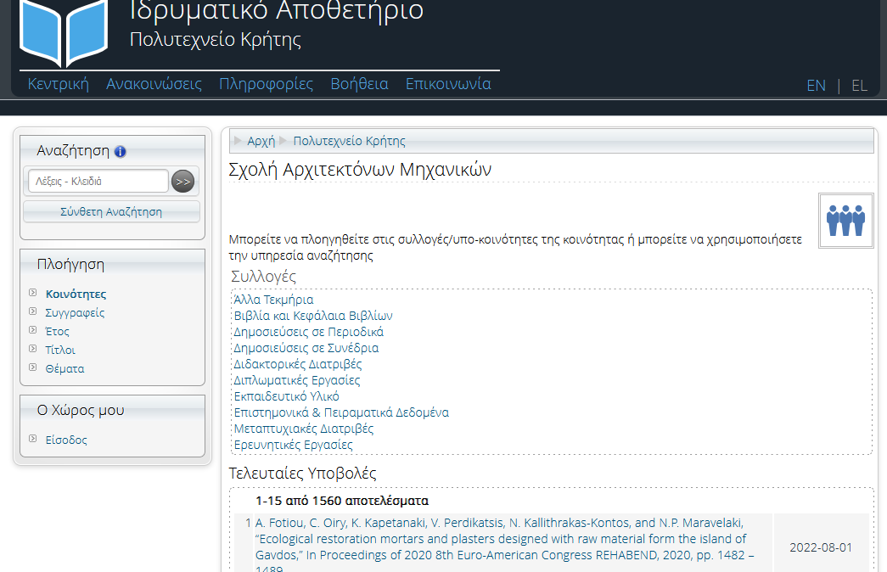
Task: Click the expand icon beside Έτος
Action: 33,330
